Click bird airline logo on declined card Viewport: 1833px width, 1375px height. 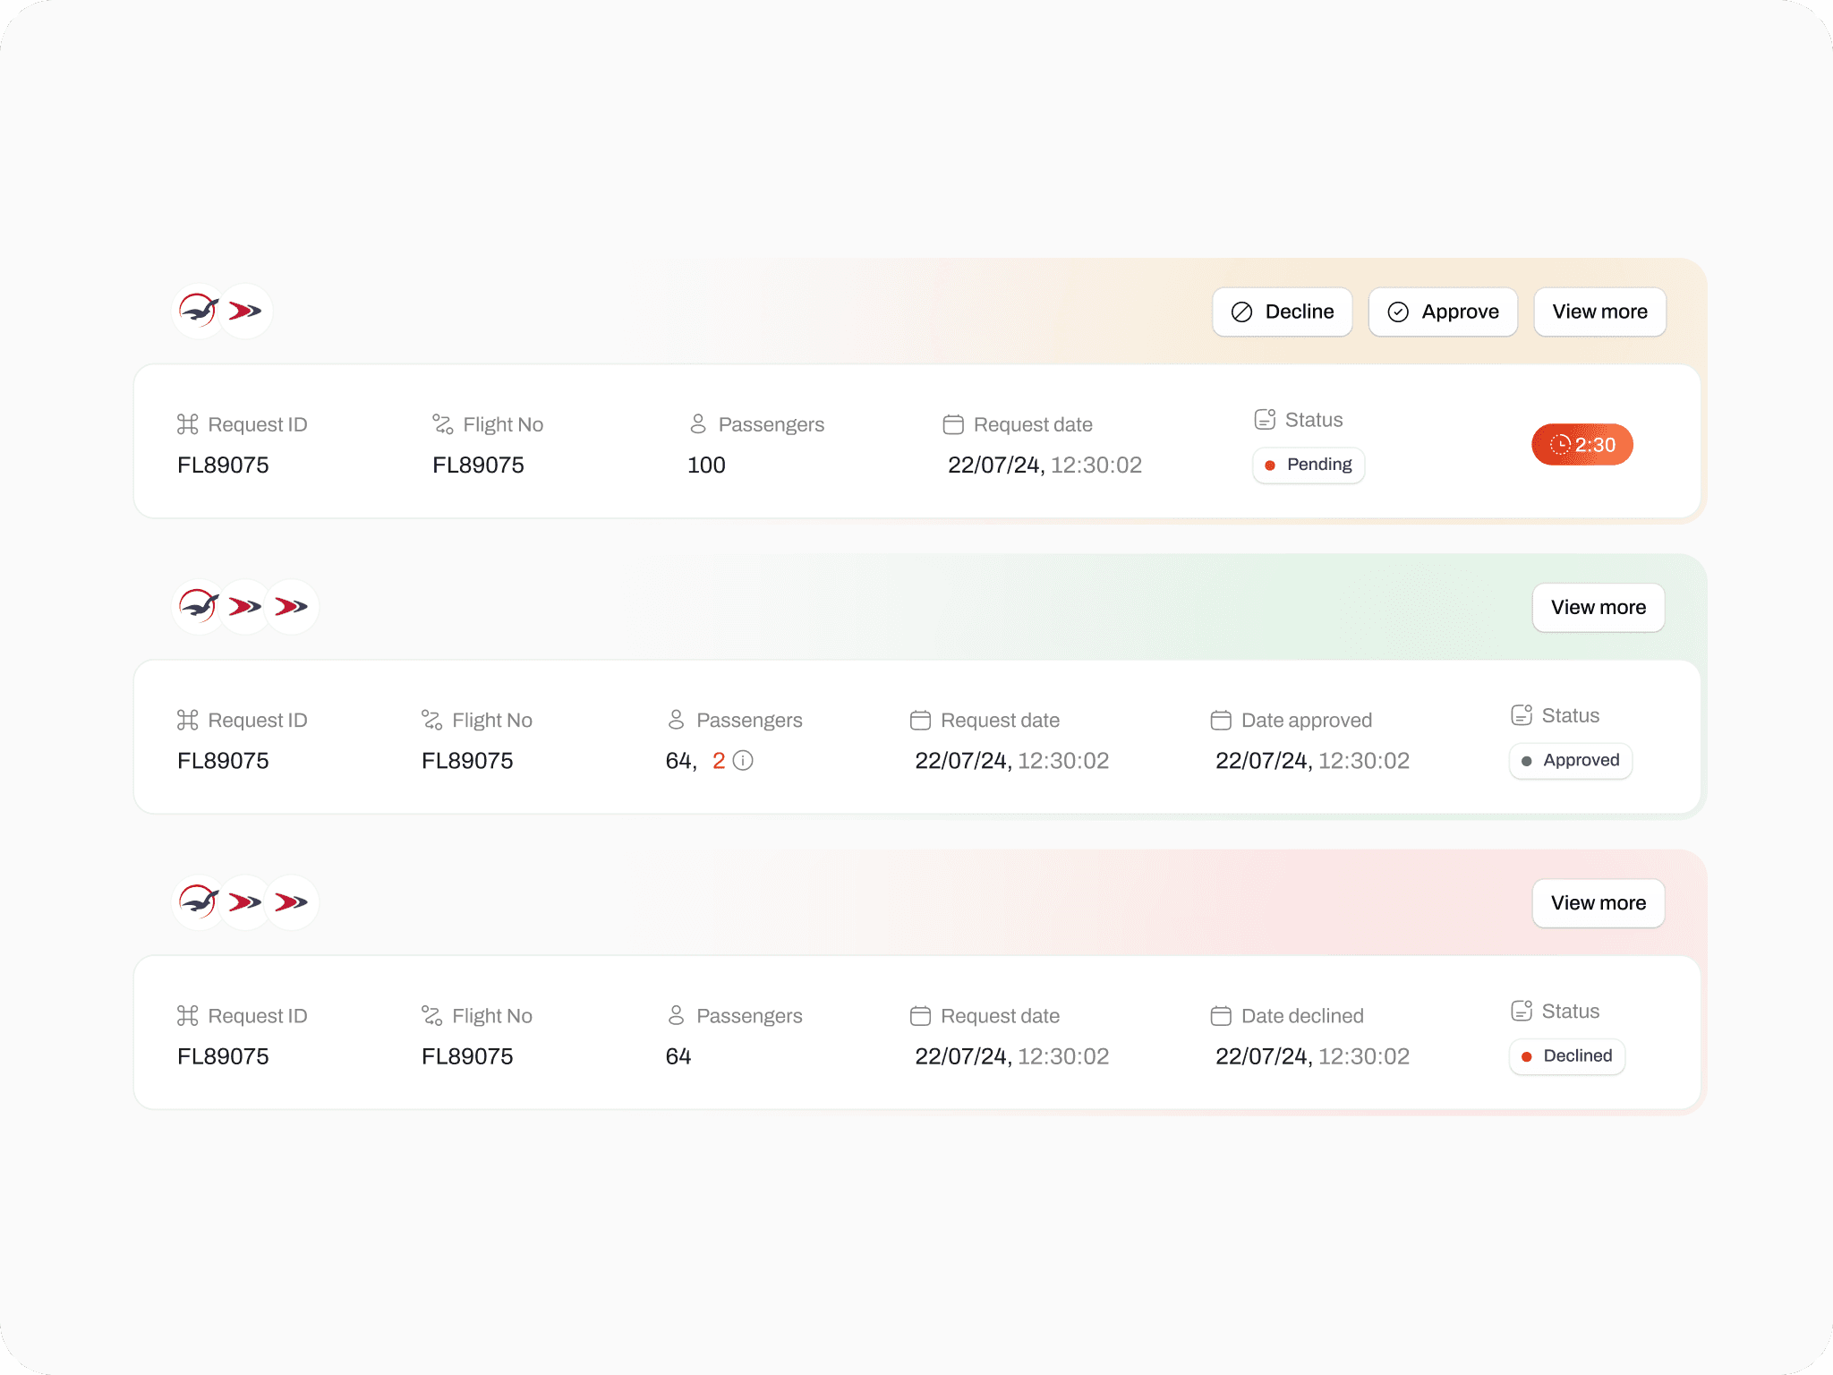(199, 903)
